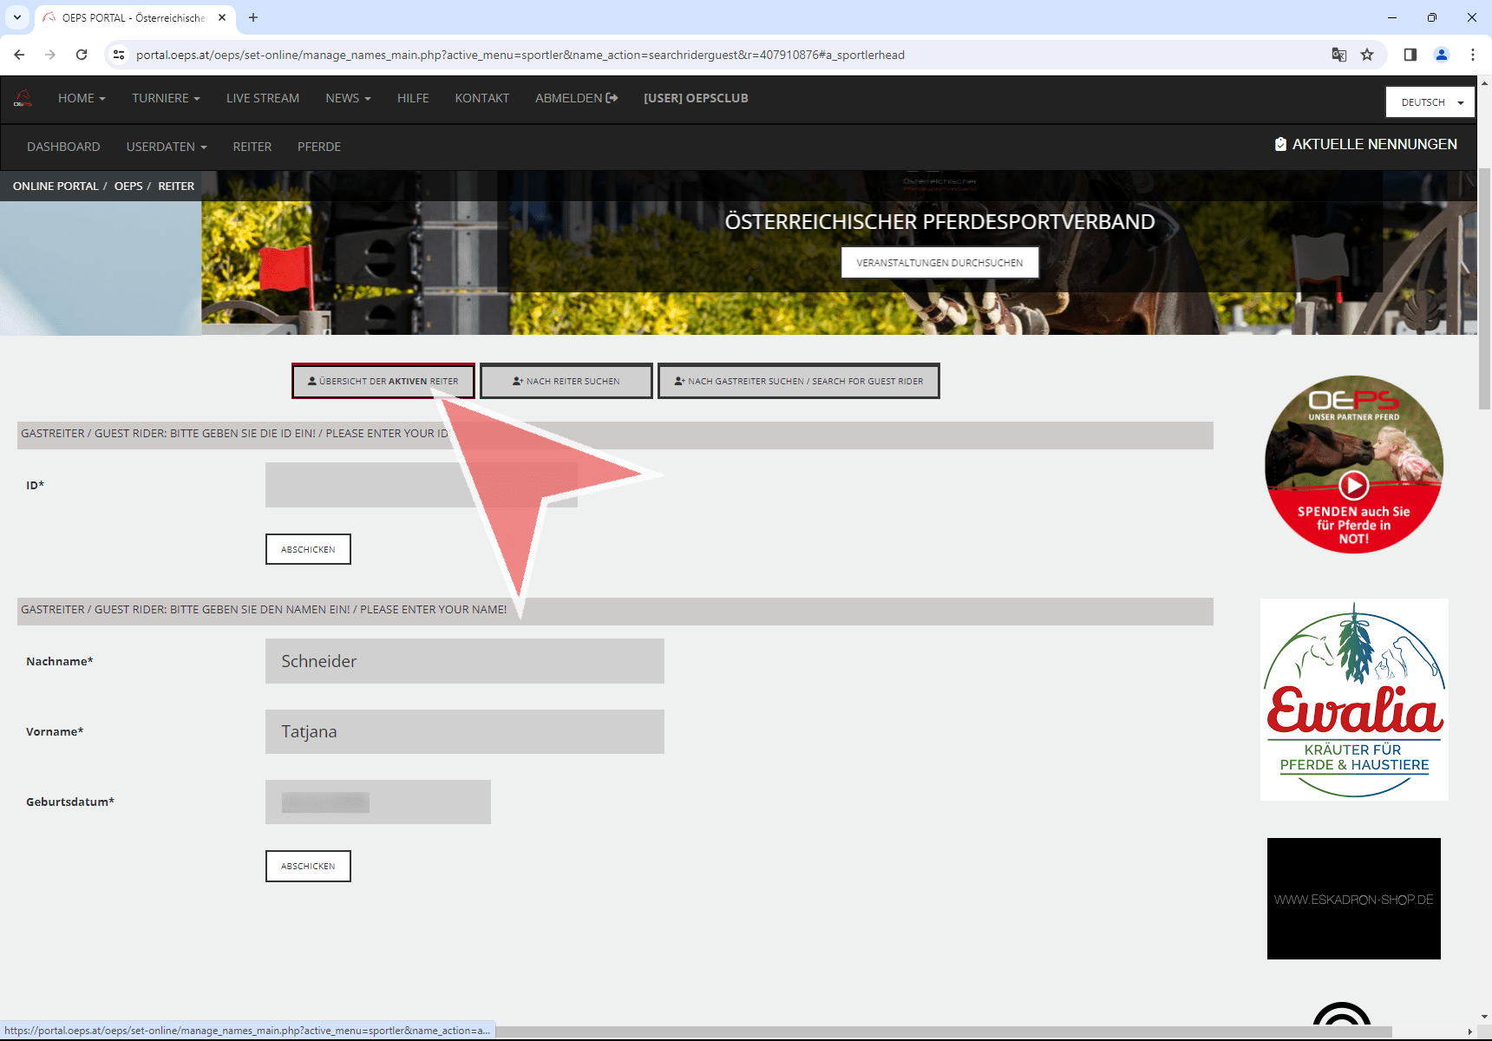Open the Chrome profile avatar icon
Image resolution: width=1492 pixels, height=1041 pixels.
pos(1441,55)
